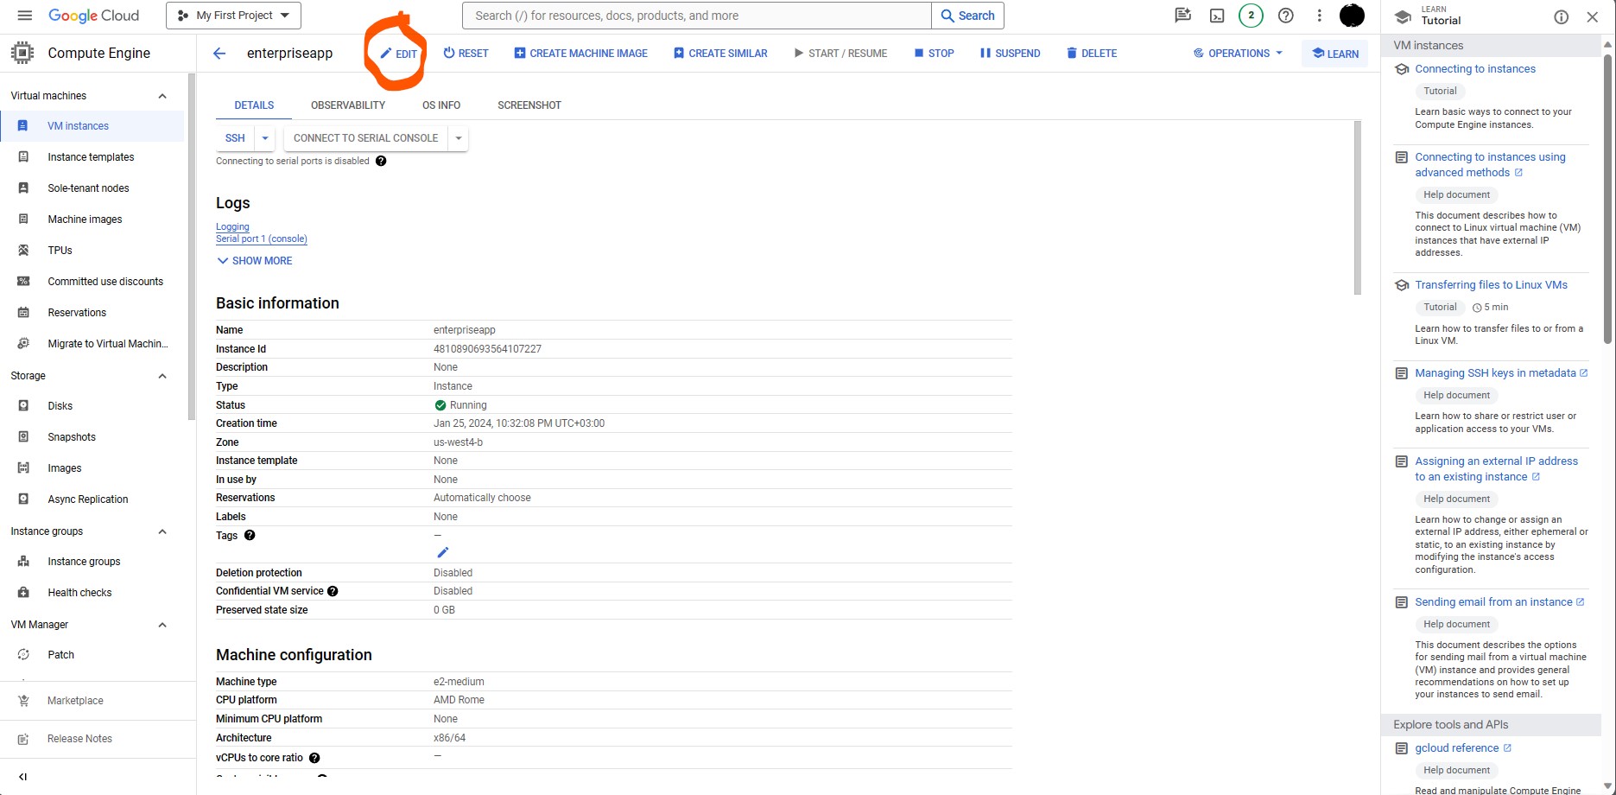The height and width of the screenshot is (795, 1616).
Task: Open Disks in sidebar
Action: (x=92, y=406)
